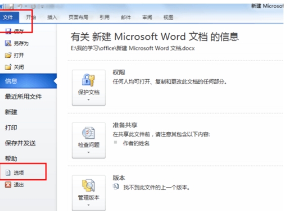Open 最近所用文件 list

tap(23, 96)
